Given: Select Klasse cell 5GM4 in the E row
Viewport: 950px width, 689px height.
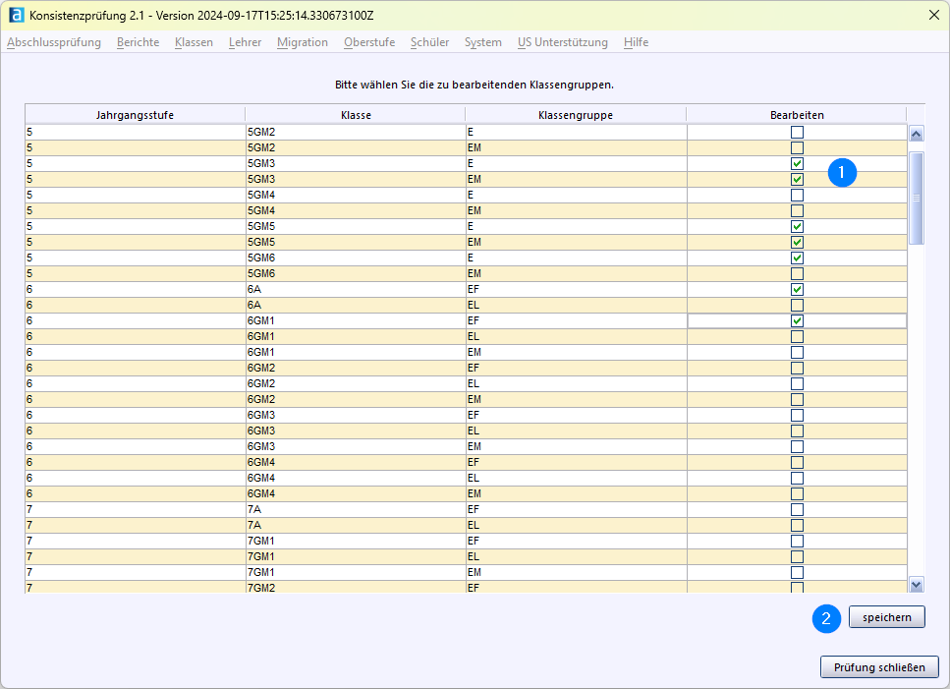Looking at the screenshot, I should point(356,196).
